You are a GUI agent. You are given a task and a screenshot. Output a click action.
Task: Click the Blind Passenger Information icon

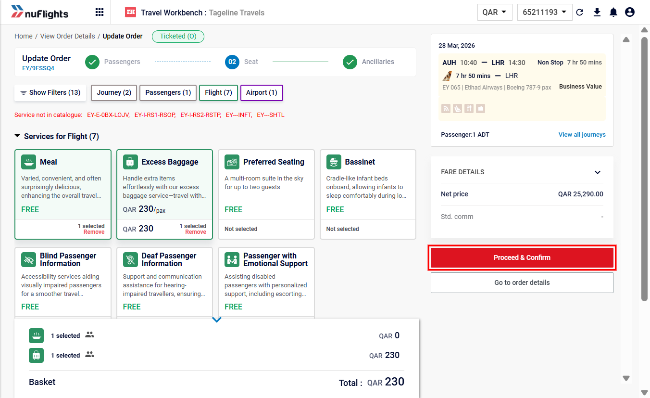(x=28, y=260)
